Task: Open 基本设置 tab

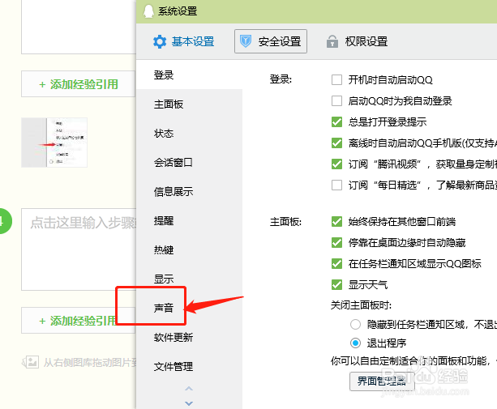Action: (184, 41)
